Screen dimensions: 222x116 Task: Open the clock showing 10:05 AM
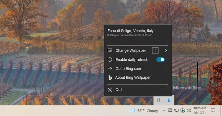[200, 110]
